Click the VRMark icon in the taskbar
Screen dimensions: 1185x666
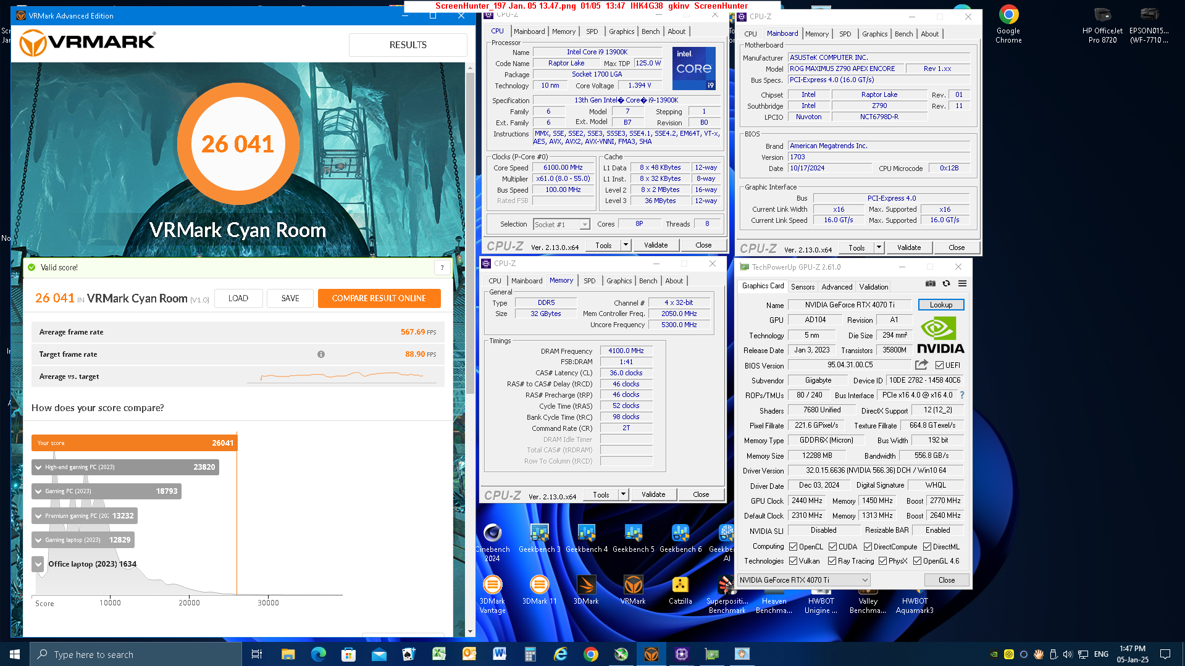[x=651, y=654]
